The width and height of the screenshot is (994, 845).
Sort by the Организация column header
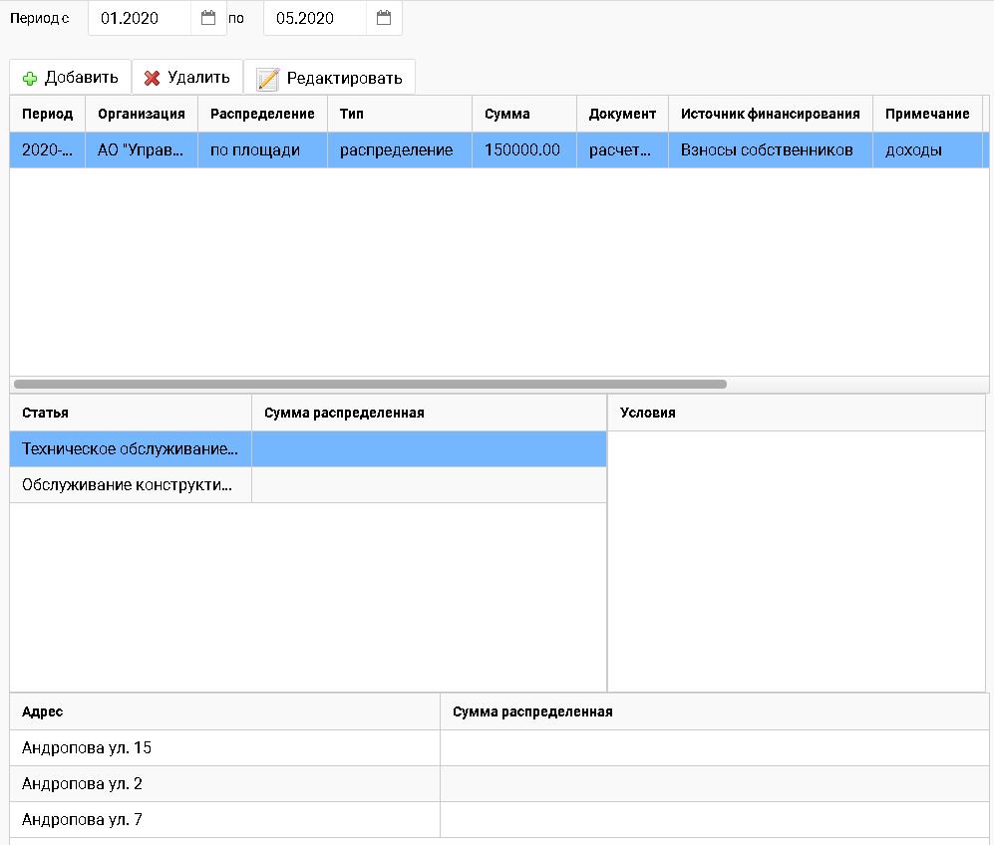click(x=141, y=114)
